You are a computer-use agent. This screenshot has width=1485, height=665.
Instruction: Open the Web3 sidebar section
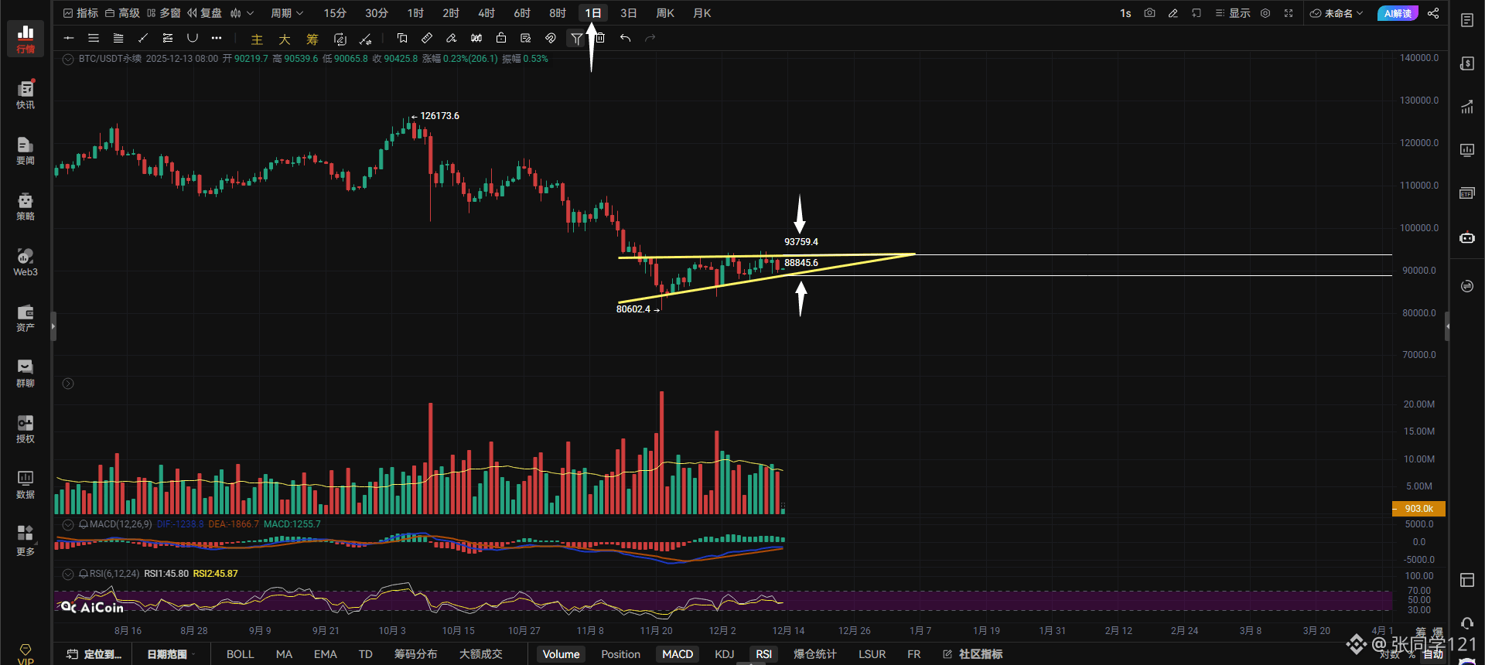[x=26, y=261]
